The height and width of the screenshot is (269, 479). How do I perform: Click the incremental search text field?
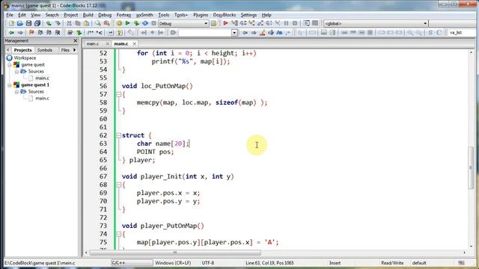pyautogui.click(x=205, y=33)
